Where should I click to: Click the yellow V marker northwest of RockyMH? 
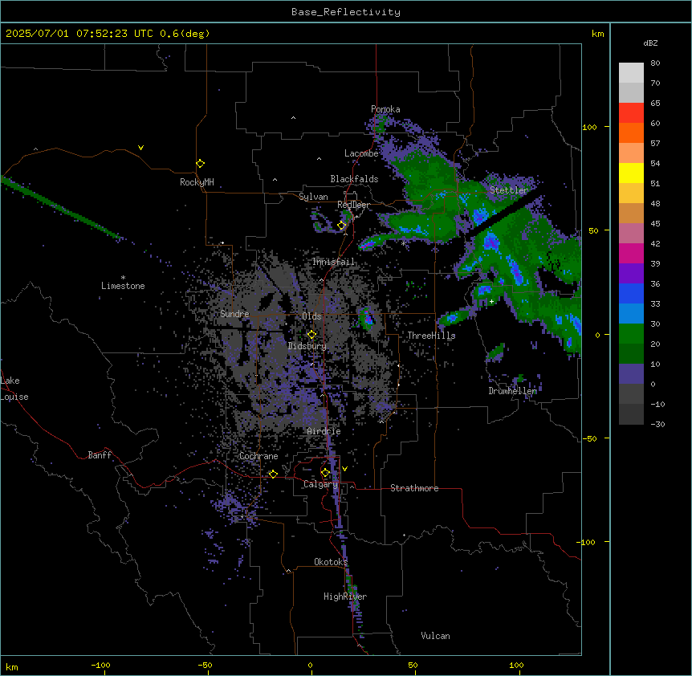tap(140, 148)
